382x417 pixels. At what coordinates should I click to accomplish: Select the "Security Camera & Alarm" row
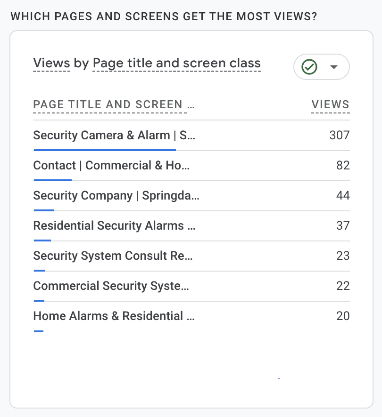click(114, 136)
